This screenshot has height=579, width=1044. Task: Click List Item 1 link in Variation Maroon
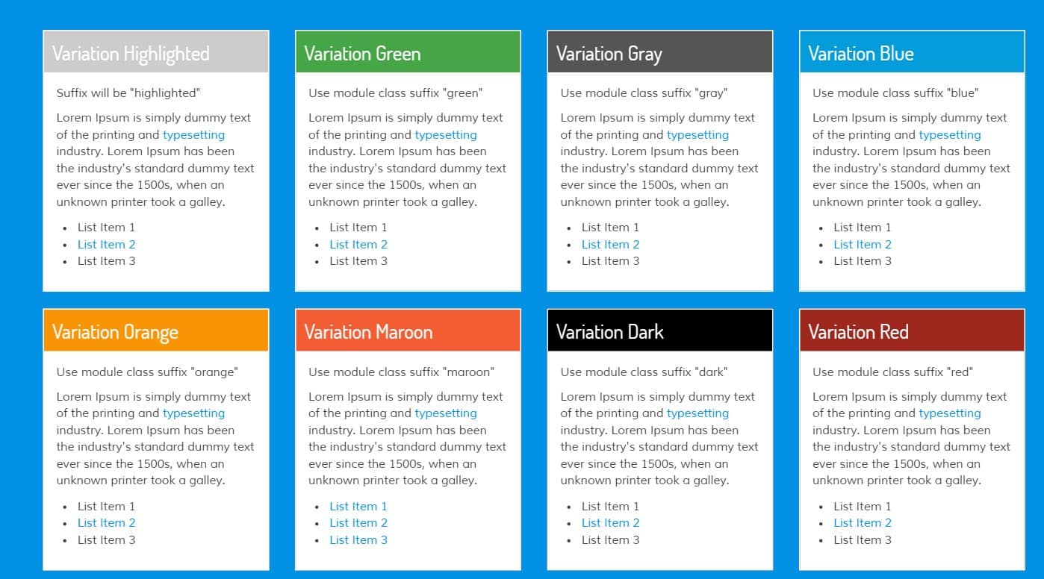pos(358,506)
